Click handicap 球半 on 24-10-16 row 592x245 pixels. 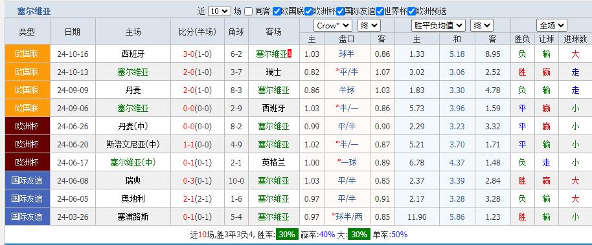pos(347,54)
